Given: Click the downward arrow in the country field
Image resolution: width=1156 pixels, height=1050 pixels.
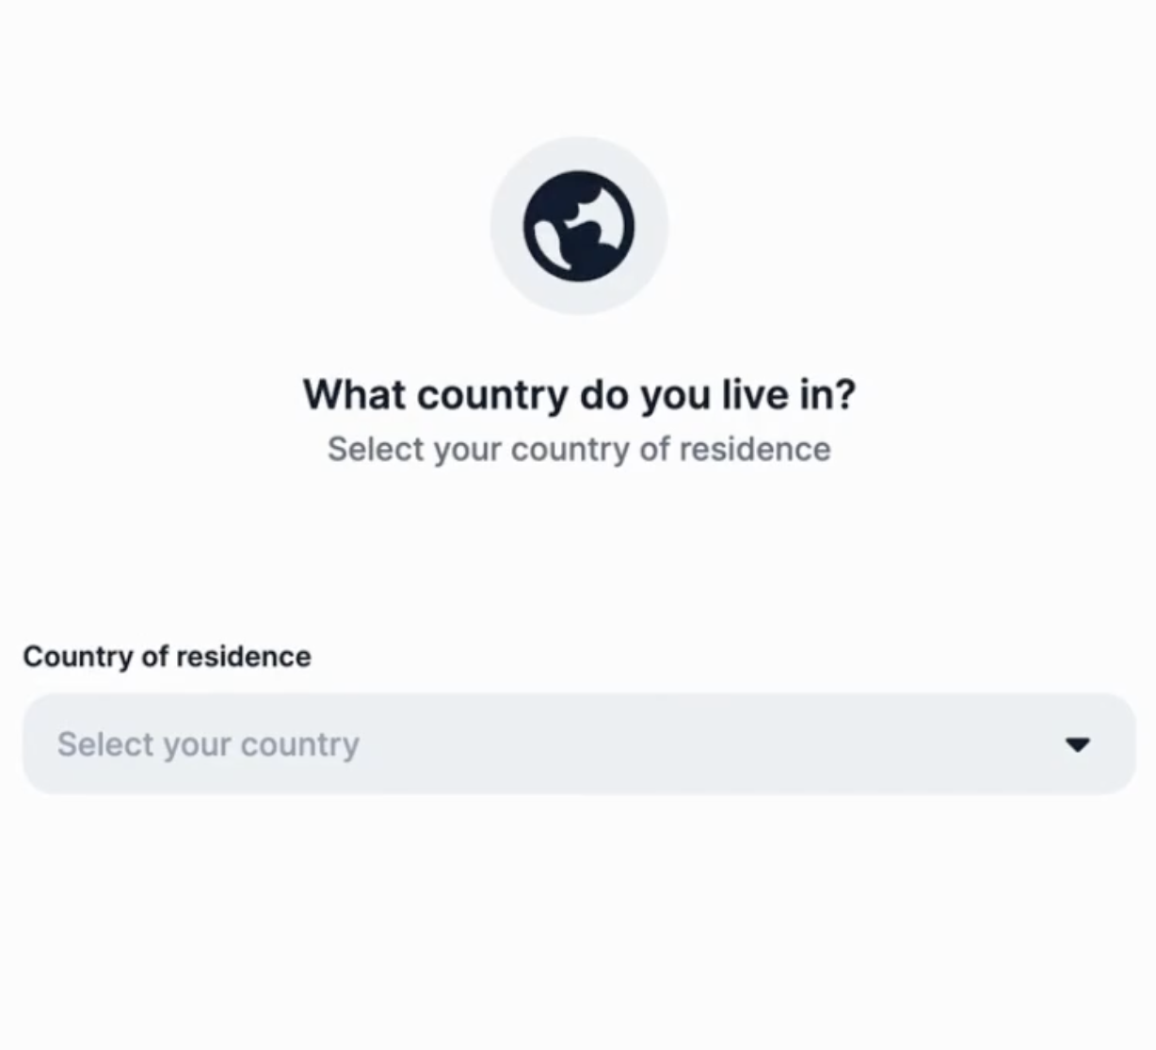Looking at the screenshot, I should [x=1077, y=743].
